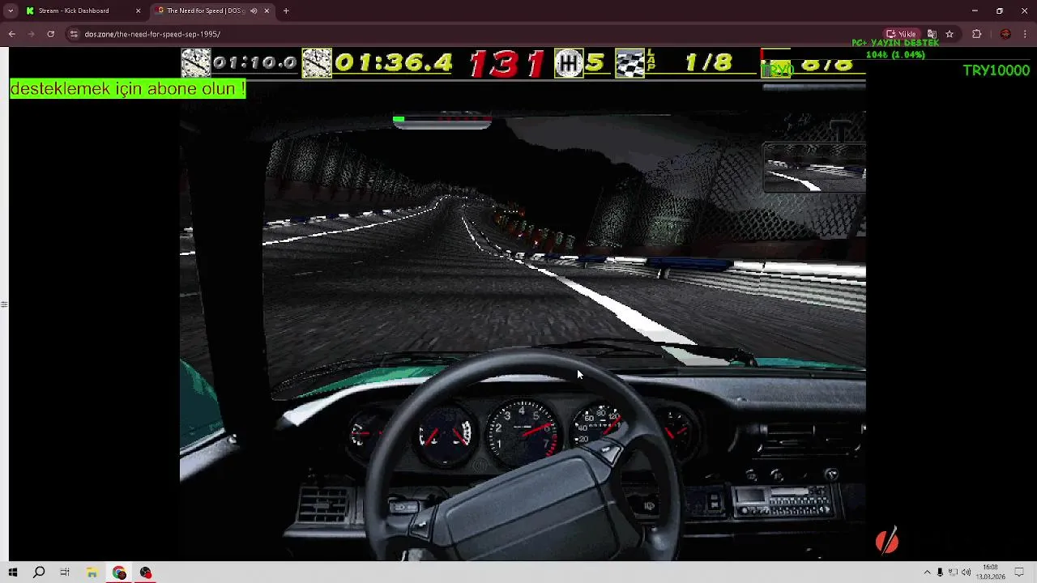Click the PC+ YAYIN DESTEK label
This screenshot has height=583, width=1037.
(x=894, y=43)
